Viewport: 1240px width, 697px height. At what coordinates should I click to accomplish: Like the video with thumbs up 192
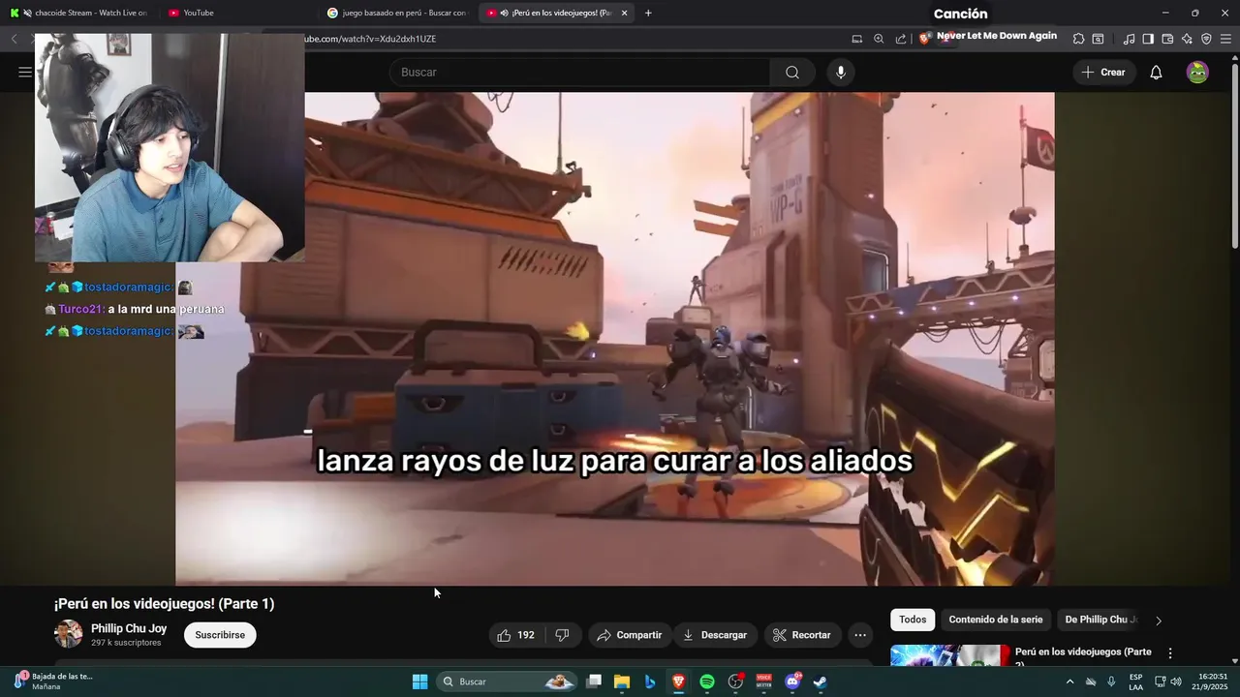(515, 635)
